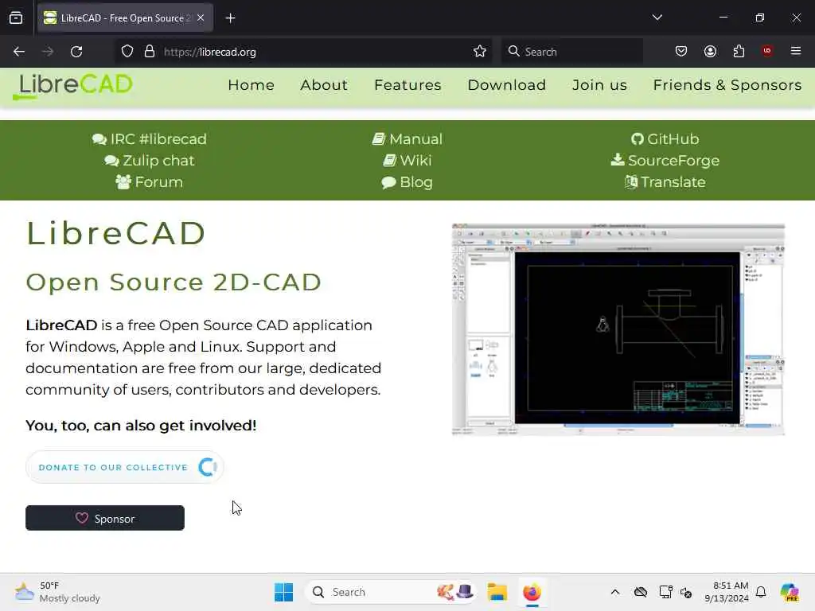Open the Zulip chat link
The width and height of the screenshot is (815, 611).
coord(150,161)
